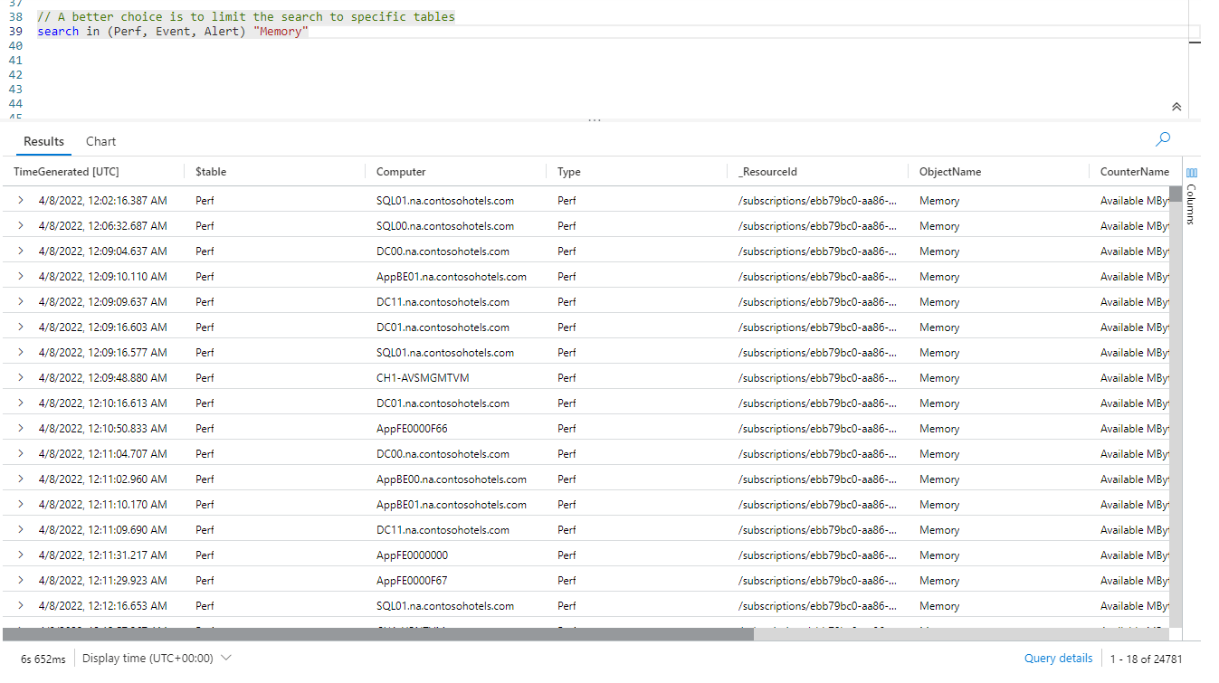The height and width of the screenshot is (683, 1219).
Task: Select the Results tab
Action: (43, 141)
